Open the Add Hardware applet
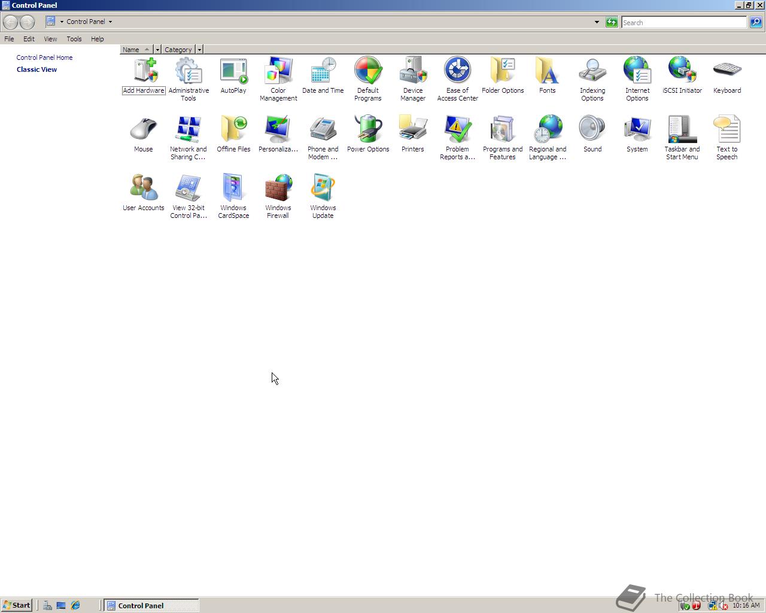The height and width of the screenshot is (613, 766). pos(144,75)
